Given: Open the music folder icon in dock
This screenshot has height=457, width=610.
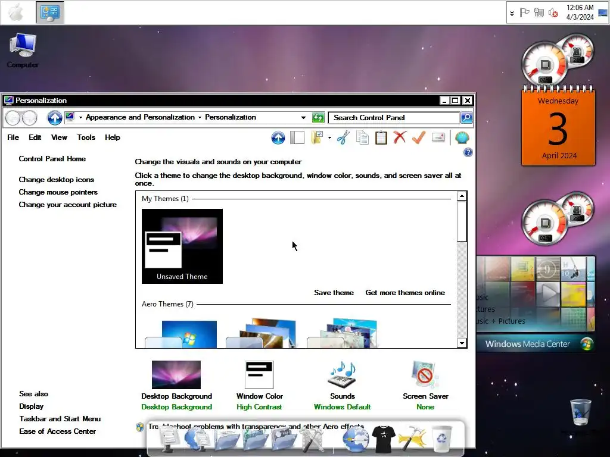Looking at the screenshot, I should [x=255, y=440].
